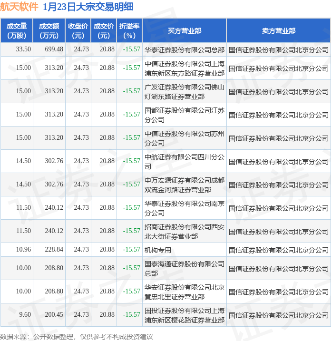Viewport: 331px width, 341px height.
Task: Select the 国泰海通证券股份有限公司总部 buyer cell
Action: [184, 268]
